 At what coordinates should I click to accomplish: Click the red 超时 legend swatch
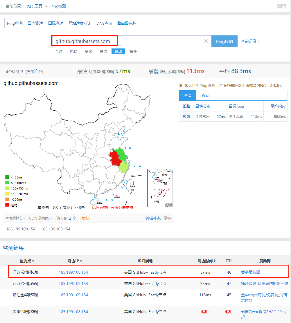point(7,205)
